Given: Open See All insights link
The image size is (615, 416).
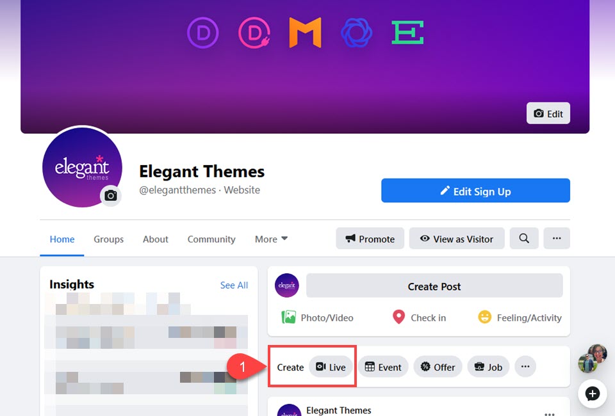Looking at the screenshot, I should 234,285.
